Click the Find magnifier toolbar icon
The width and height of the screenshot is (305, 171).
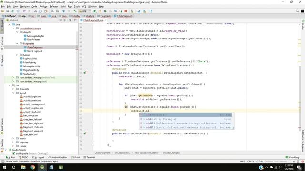pos(52,11)
